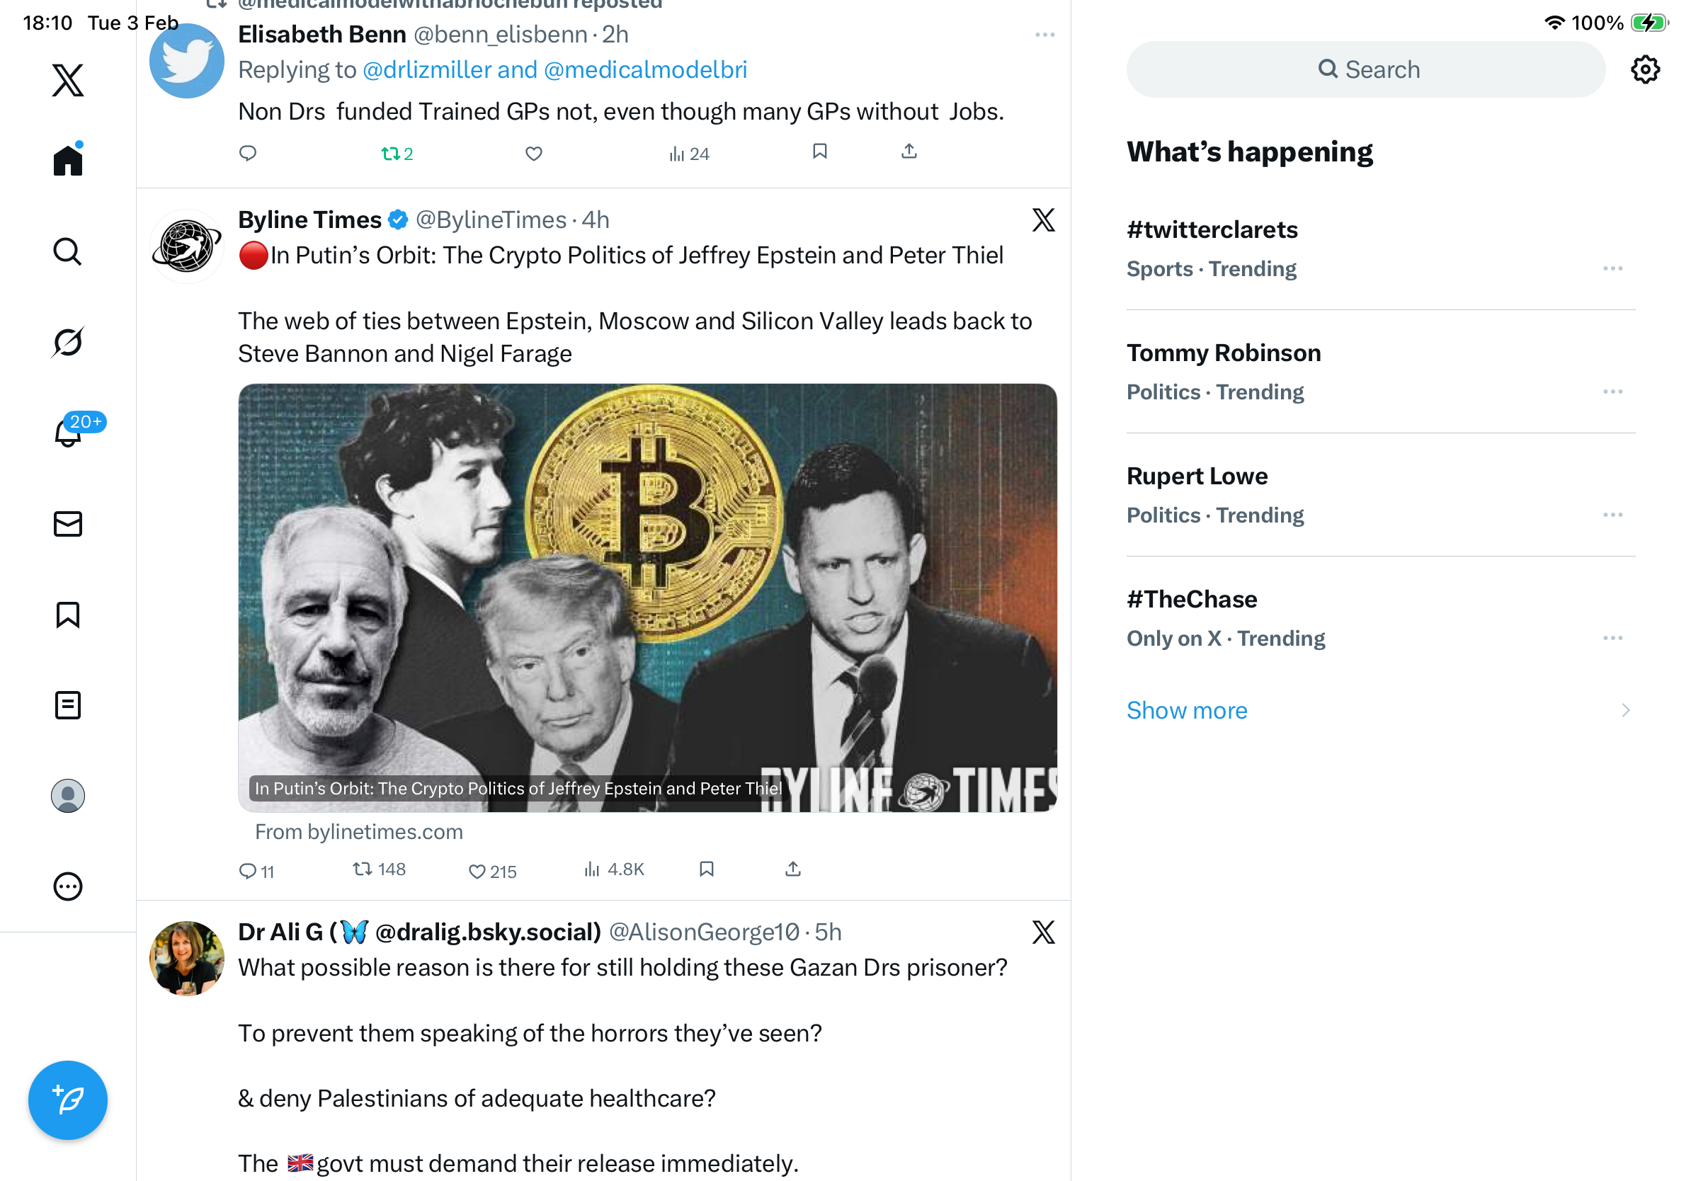Open the Grok icon in sidebar

coord(68,342)
